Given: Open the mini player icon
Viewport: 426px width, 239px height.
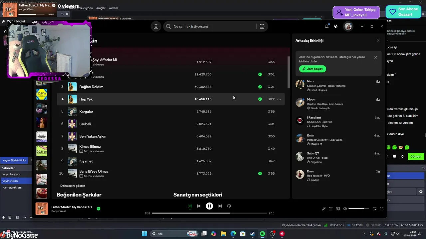Looking at the screenshot, I should click(x=374, y=209).
